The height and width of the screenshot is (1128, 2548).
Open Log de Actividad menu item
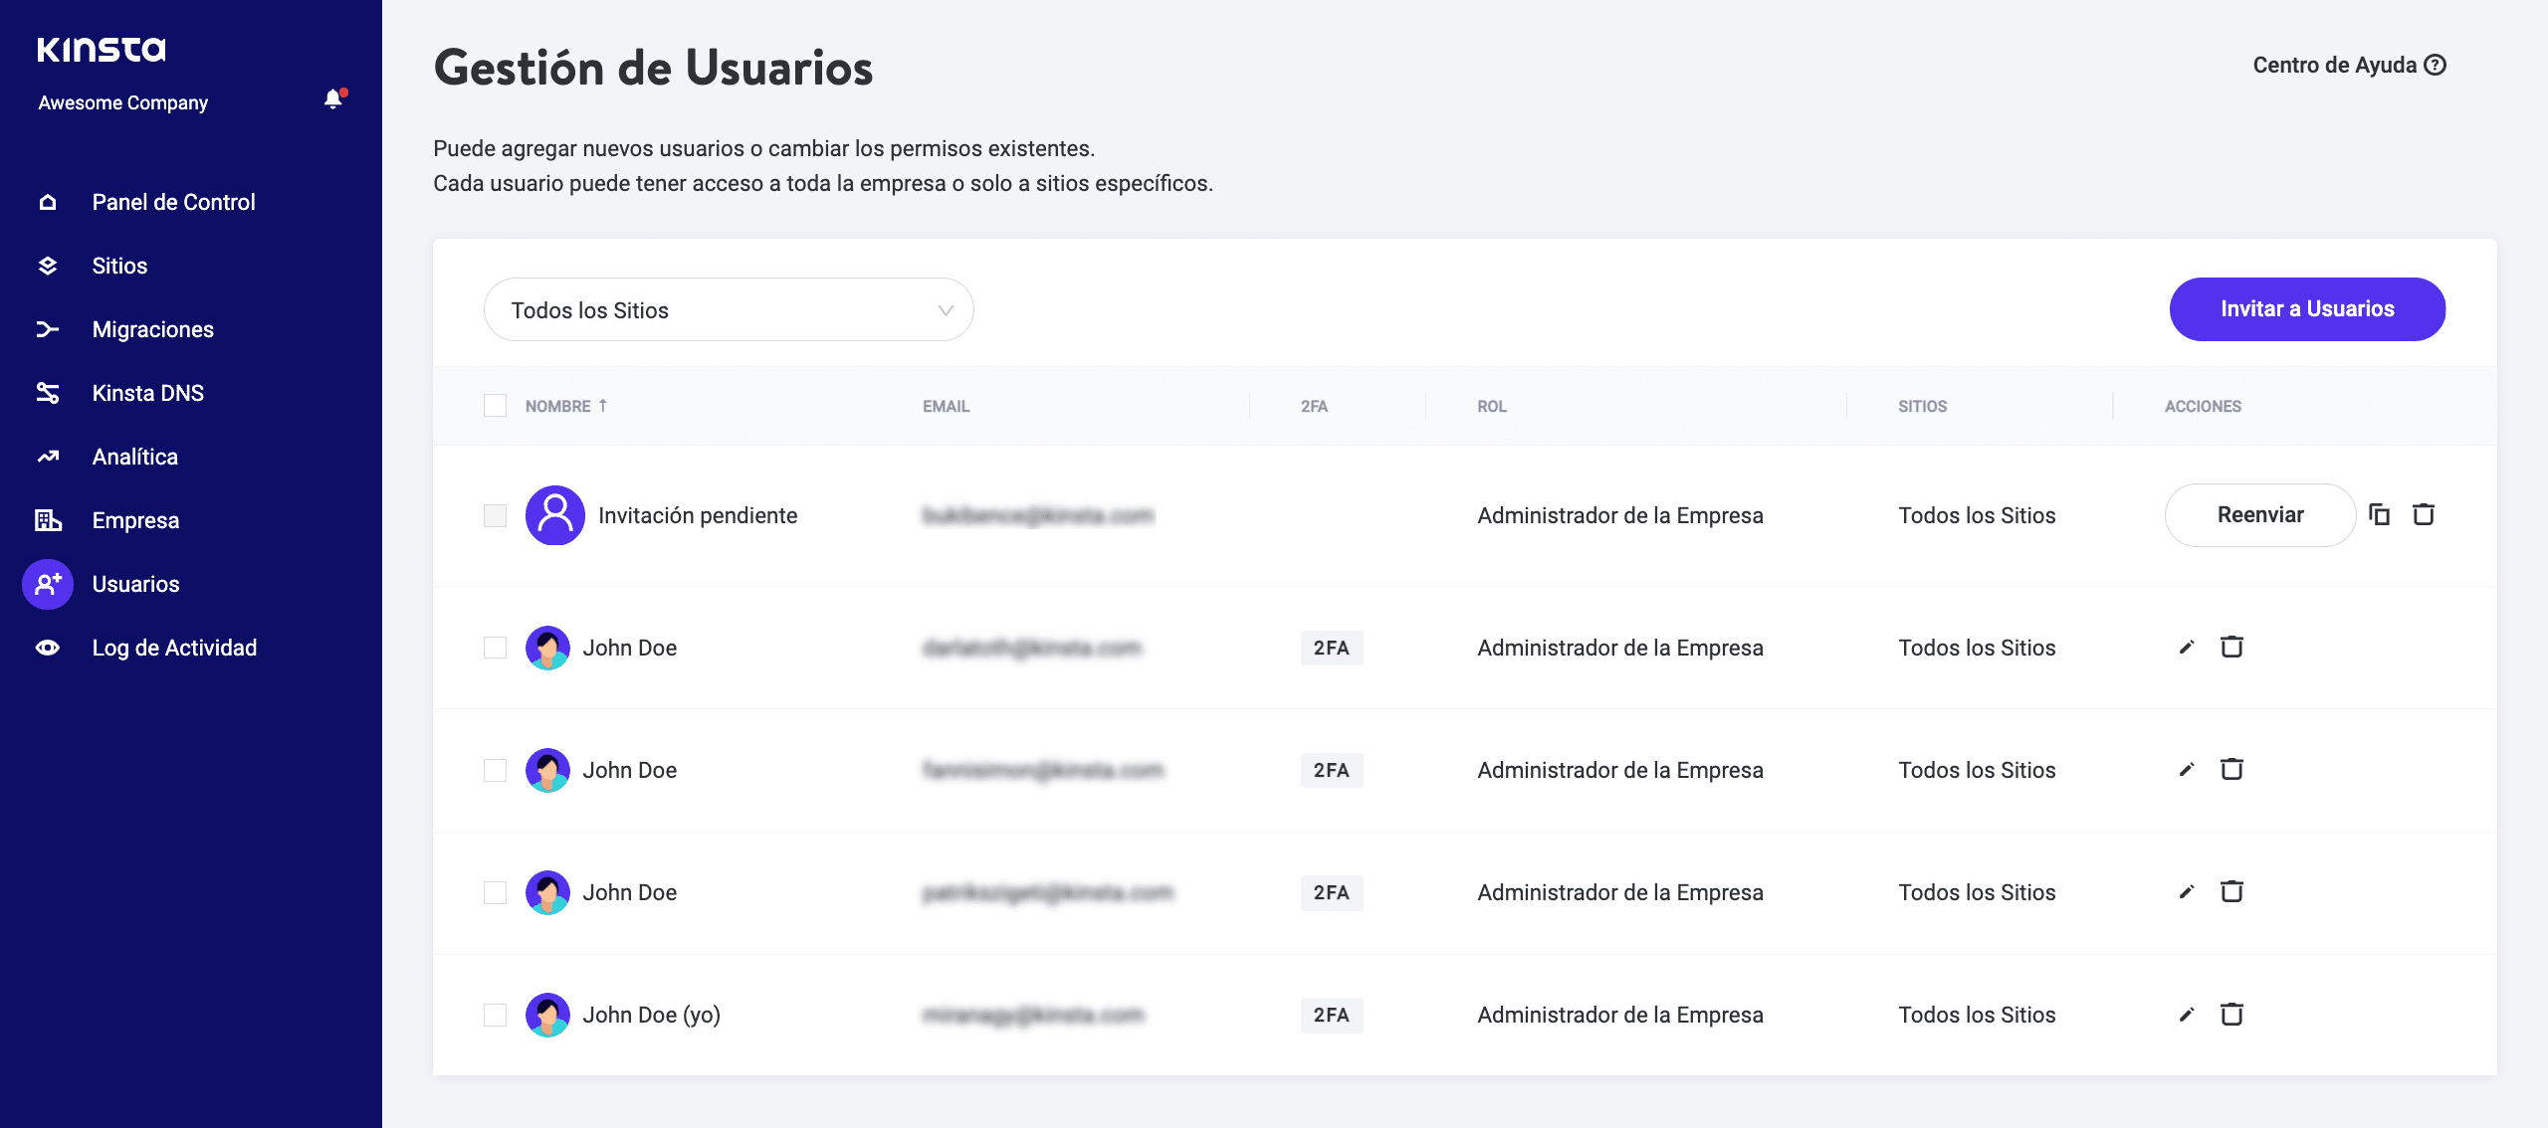[x=174, y=648]
